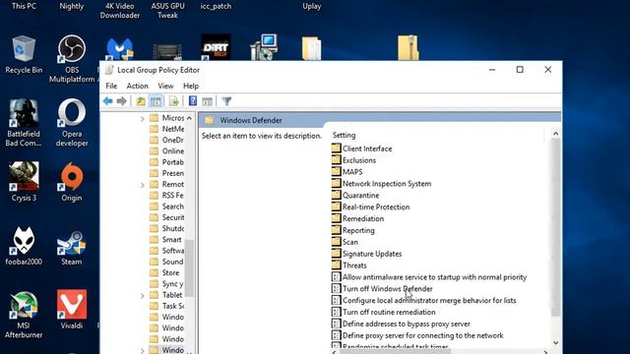Open the File menu
Screen dimensions: 630x354
click(111, 86)
